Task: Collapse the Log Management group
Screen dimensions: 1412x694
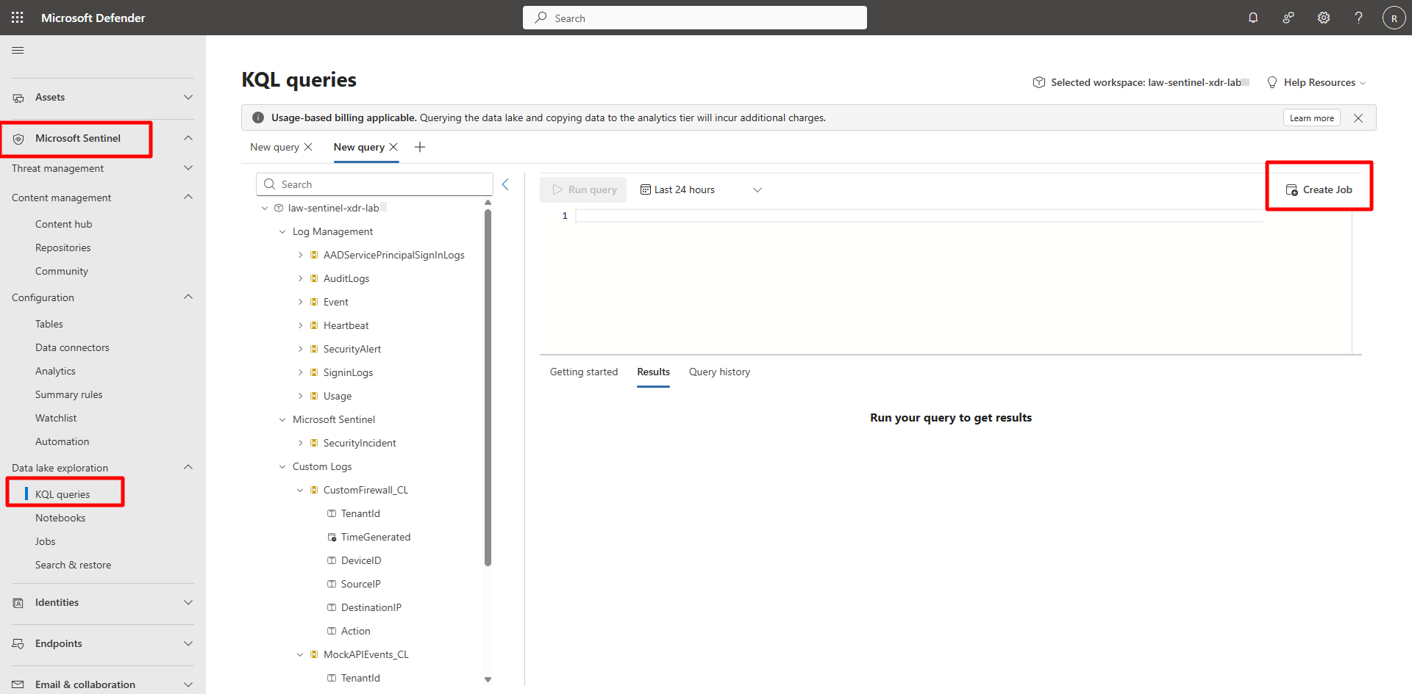Action: pos(282,231)
